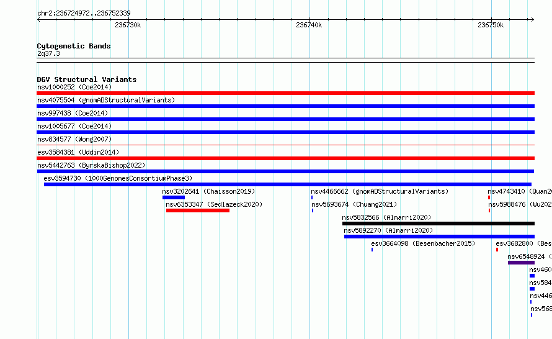The image size is (552, 339).
Task: Open esv3594730 (1000GenomesConsortiumPhase3) label
Action: [x=118, y=178]
